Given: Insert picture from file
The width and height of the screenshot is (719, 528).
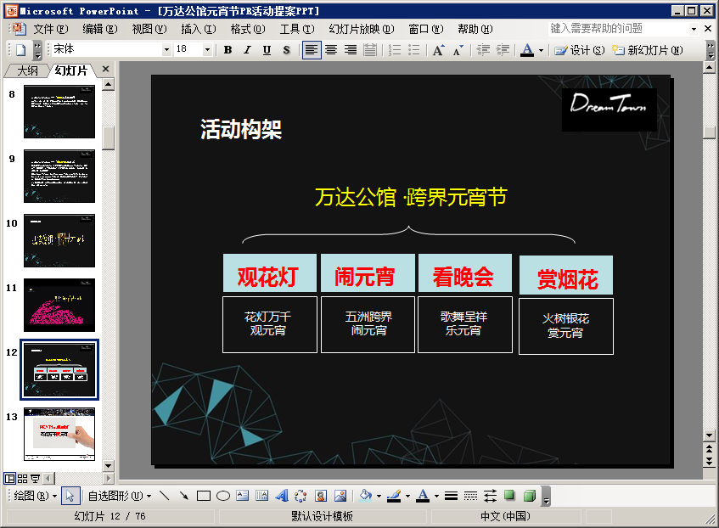Looking at the screenshot, I should (x=340, y=496).
